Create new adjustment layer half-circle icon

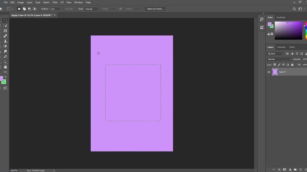(x=290, y=170)
